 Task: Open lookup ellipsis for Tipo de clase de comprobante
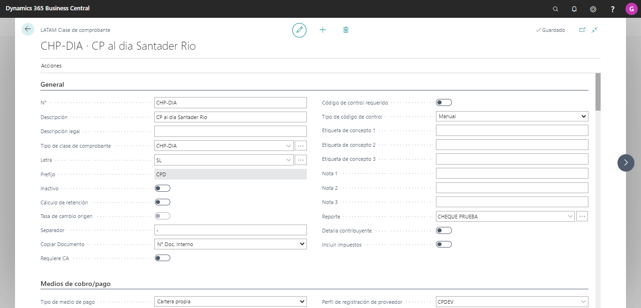301,146
